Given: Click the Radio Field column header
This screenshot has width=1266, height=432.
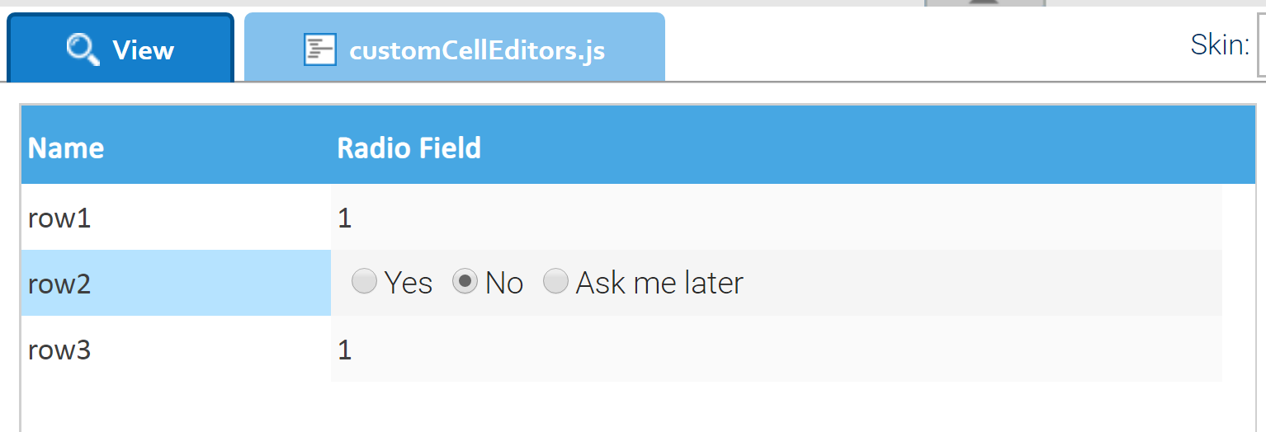Looking at the screenshot, I should click(409, 148).
